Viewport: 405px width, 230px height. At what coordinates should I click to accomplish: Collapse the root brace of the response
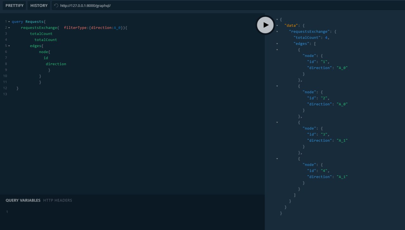277,19
